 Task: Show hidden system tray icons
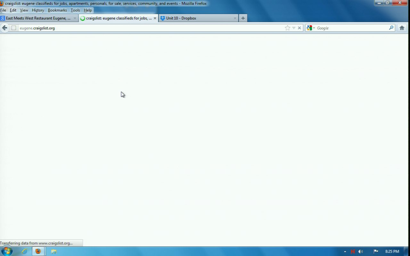[345, 252]
